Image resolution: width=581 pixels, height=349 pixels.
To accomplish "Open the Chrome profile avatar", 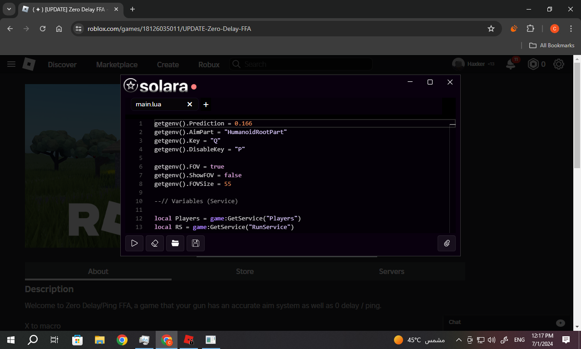I will pos(554,29).
